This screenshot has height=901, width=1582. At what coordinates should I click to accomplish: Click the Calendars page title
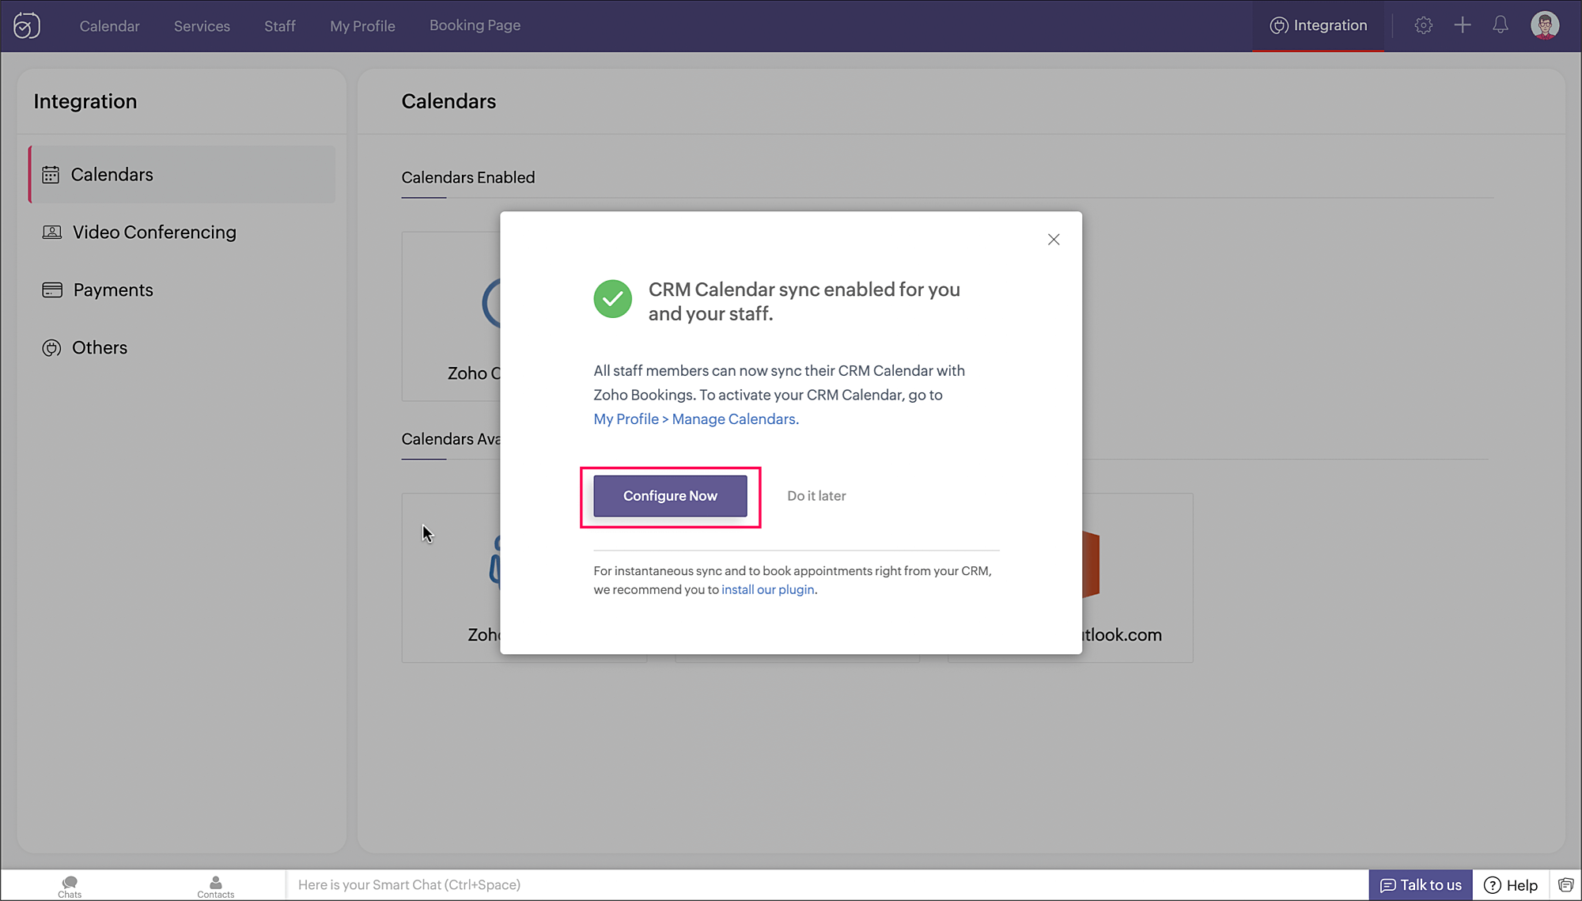[x=448, y=101]
